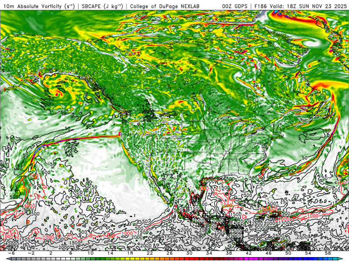This screenshot has width=349, height=261.
Task: Click the colorbar tick label '26'
Action: click(169, 253)
